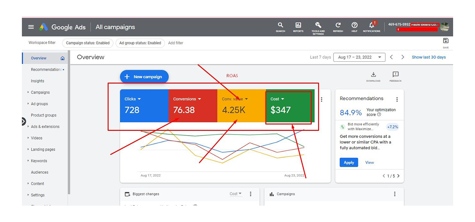View Notifications bell icon

click(371, 26)
